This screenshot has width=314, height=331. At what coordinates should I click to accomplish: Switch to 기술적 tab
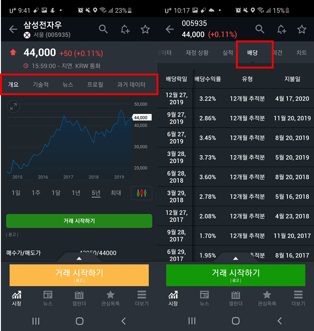[40, 85]
